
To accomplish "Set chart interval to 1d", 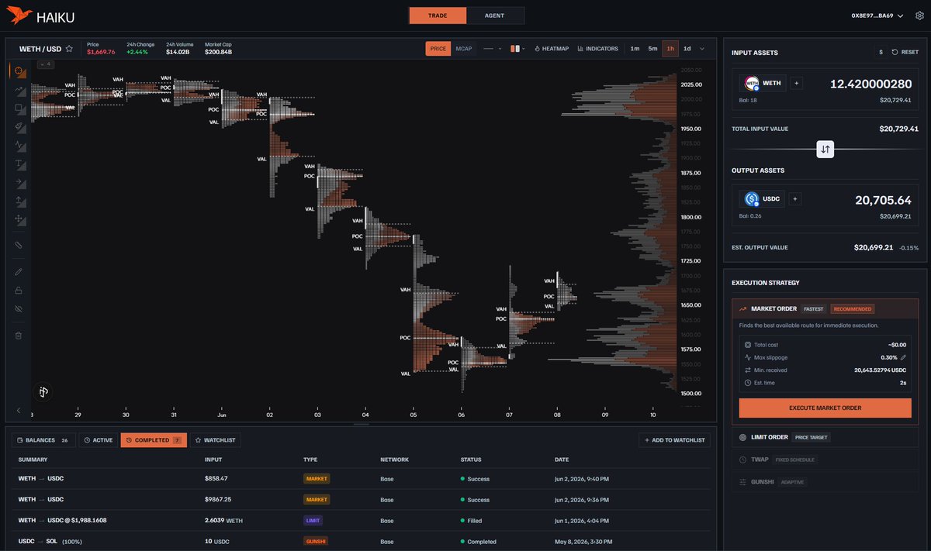I will tap(687, 49).
